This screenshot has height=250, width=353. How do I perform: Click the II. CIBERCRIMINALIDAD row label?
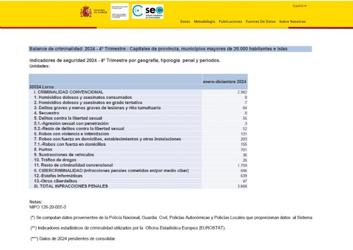108,171
